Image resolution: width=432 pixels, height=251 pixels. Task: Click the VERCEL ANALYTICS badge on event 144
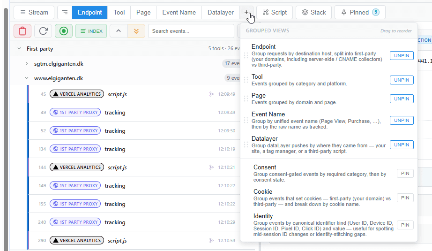click(x=77, y=167)
